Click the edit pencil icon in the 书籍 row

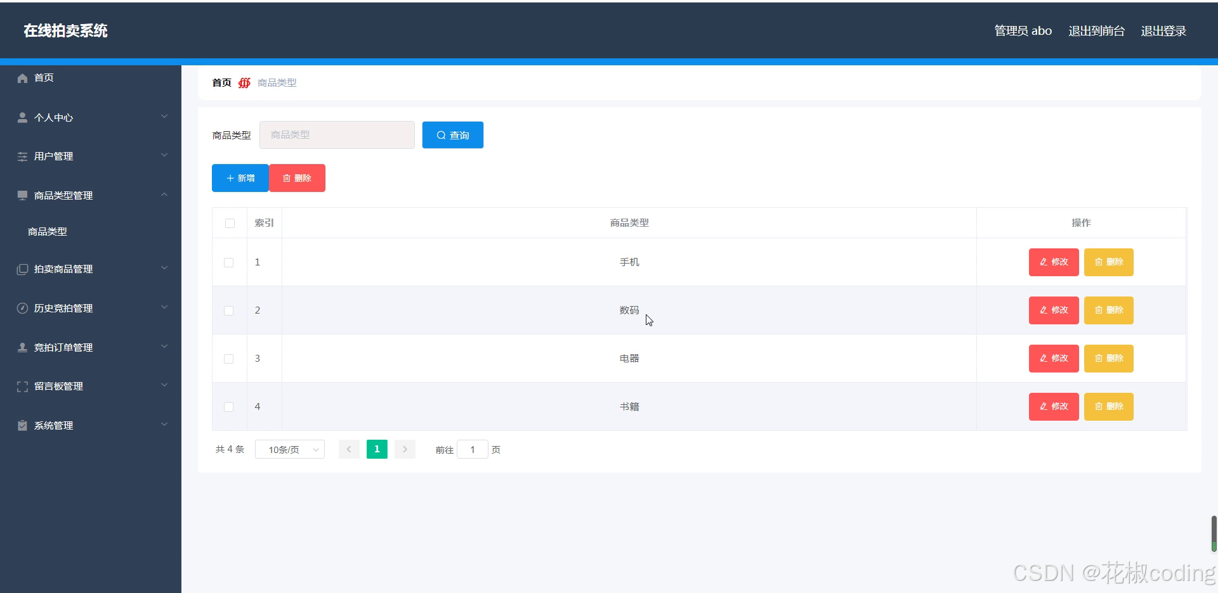tap(1044, 406)
